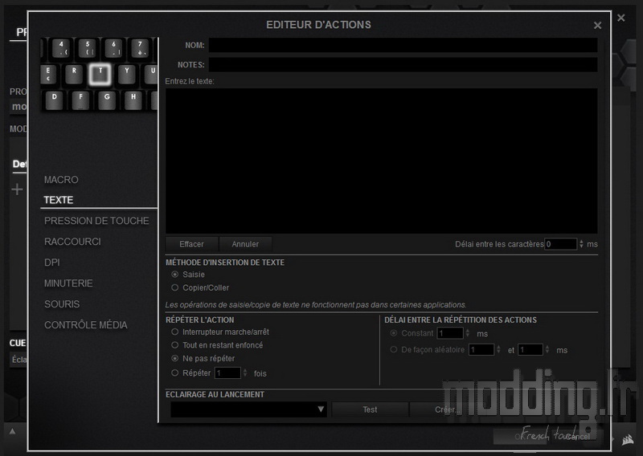Viewport: 643px width, 456px height.
Task: Click the Créer button
Action: [x=446, y=409]
